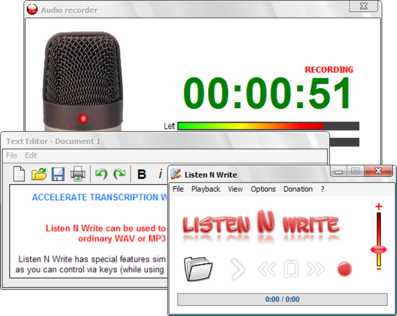The image size is (397, 316).
Task: Toggle bold formatting
Action: pos(142,174)
